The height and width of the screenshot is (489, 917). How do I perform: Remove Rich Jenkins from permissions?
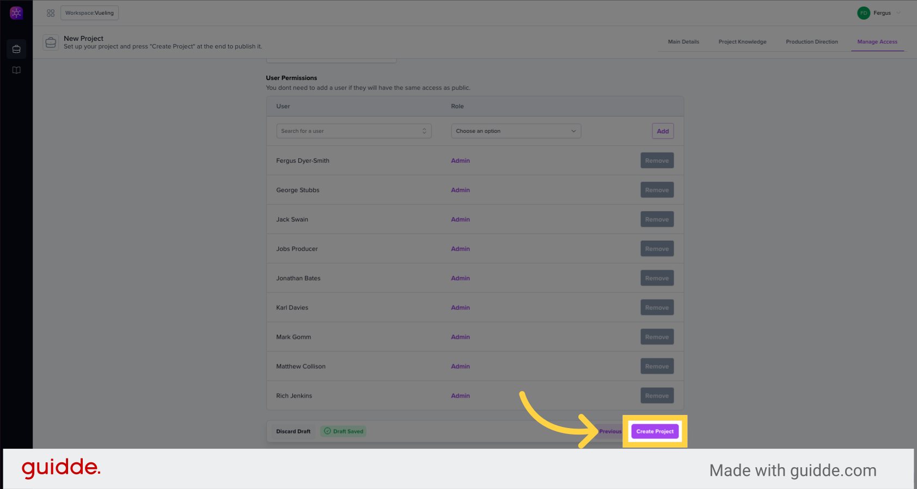point(657,396)
